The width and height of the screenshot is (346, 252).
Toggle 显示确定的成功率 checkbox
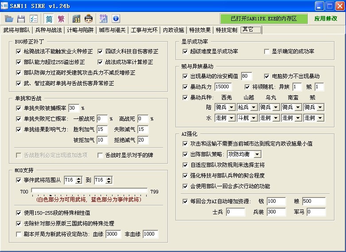[267, 51]
